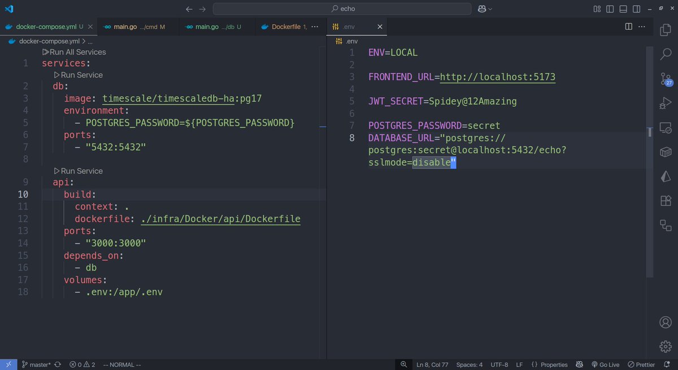Click Prettier status bar item
This screenshot has height=370, width=678.
[x=641, y=364]
